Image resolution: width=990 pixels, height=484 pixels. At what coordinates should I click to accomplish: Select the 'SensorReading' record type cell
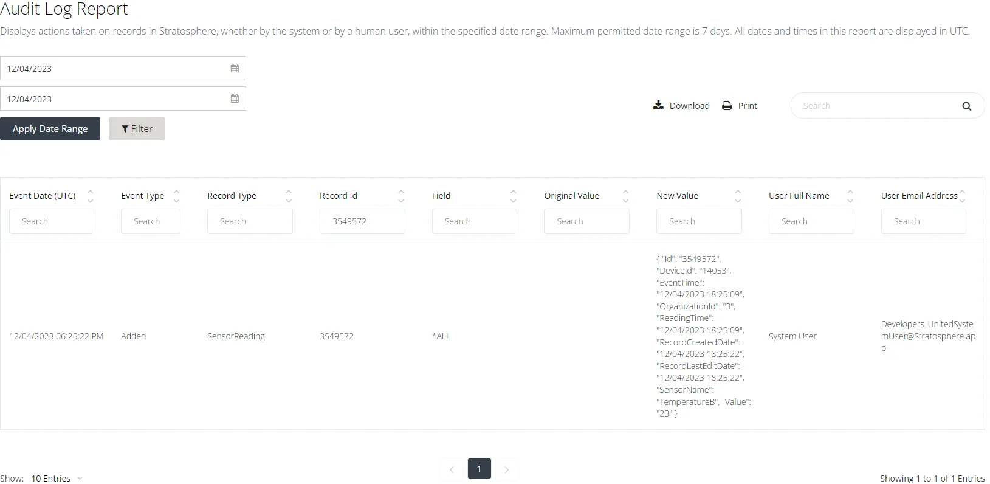(x=236, y=336)
